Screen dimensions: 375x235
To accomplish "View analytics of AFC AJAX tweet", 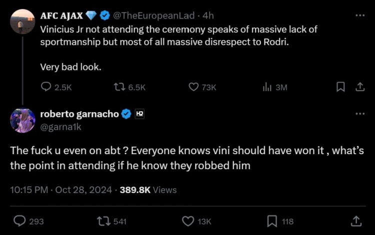I will (x=267, y=87).
